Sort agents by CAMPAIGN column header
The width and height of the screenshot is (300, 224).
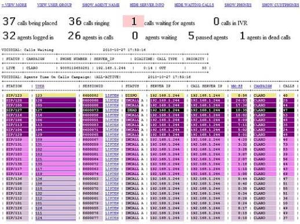pyautogui.click(x=262, y=86)
